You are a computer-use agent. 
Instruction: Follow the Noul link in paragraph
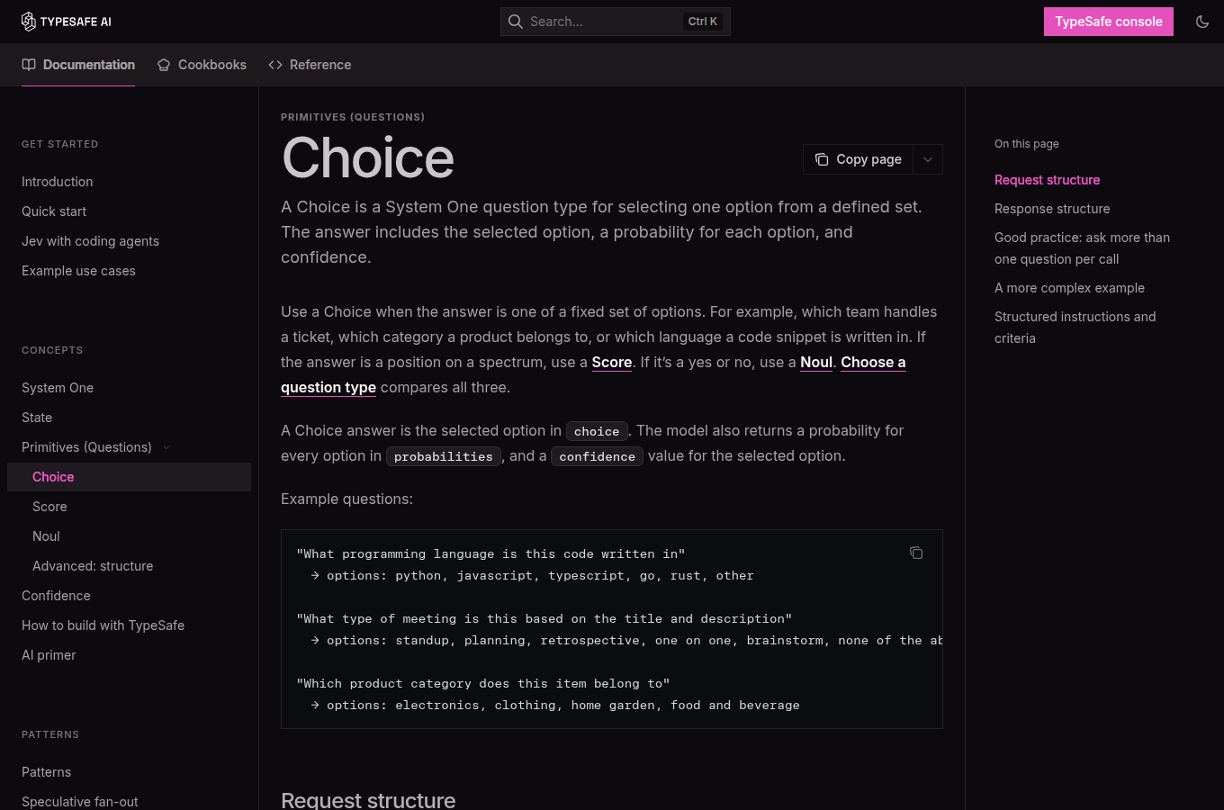[816, 362]
